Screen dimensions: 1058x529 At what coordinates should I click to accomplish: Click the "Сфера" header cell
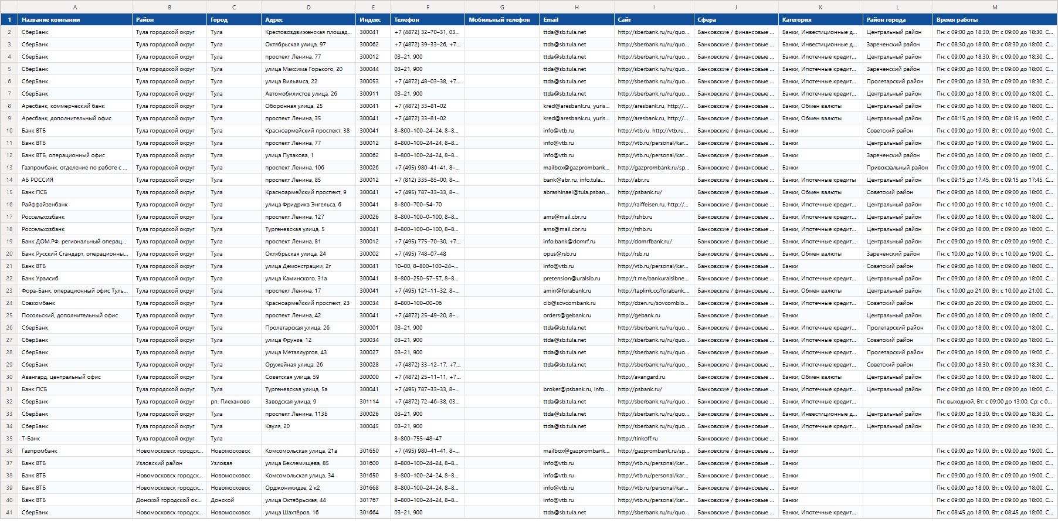click(x=736, y=19)
